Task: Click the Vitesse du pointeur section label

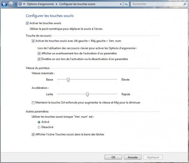Action: point(38,68)
